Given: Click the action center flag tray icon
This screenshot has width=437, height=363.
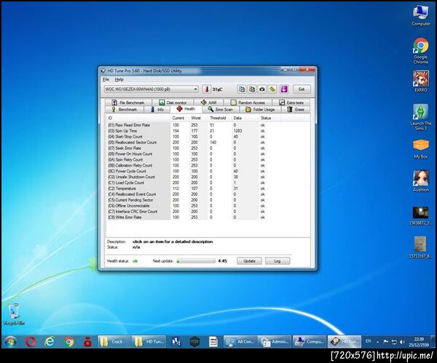Looking at the screenshot, I should tap(386, 342).
